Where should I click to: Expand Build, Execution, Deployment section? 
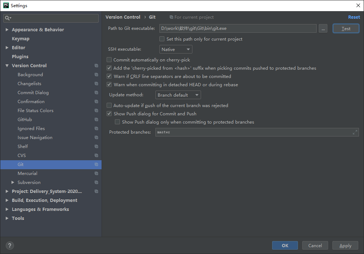coord(7,200)
